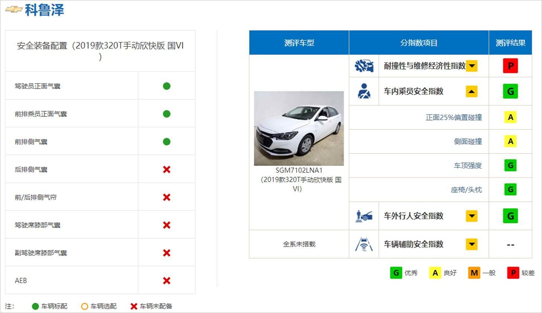542x313 pixels.
Task: Click the 测评车型 column header
Action: pos(299,43)
